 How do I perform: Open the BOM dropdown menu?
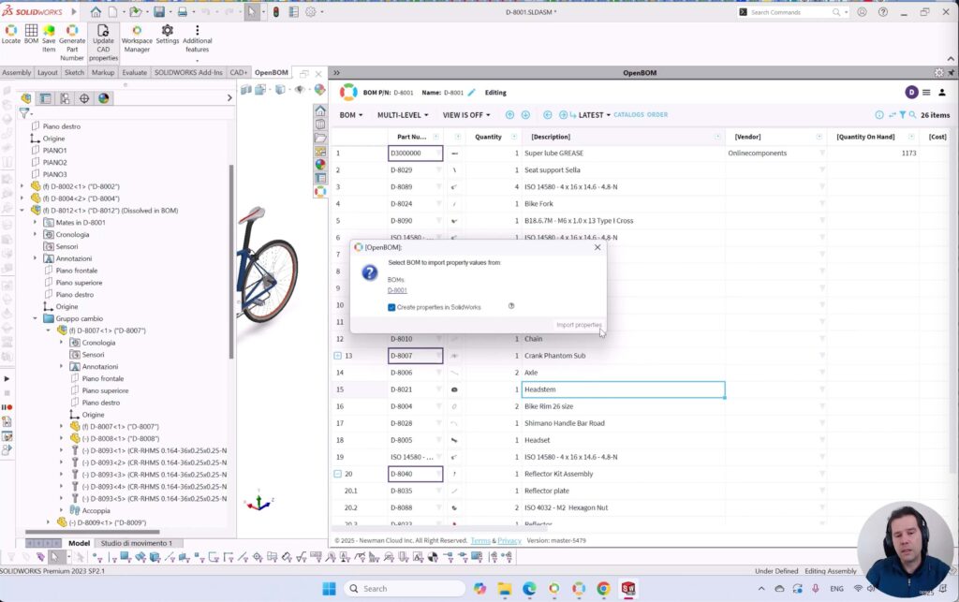pyautogui.click(x=351, y=115)
